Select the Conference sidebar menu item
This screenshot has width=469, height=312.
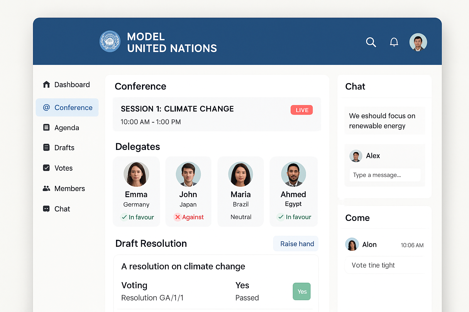[67, 108]
